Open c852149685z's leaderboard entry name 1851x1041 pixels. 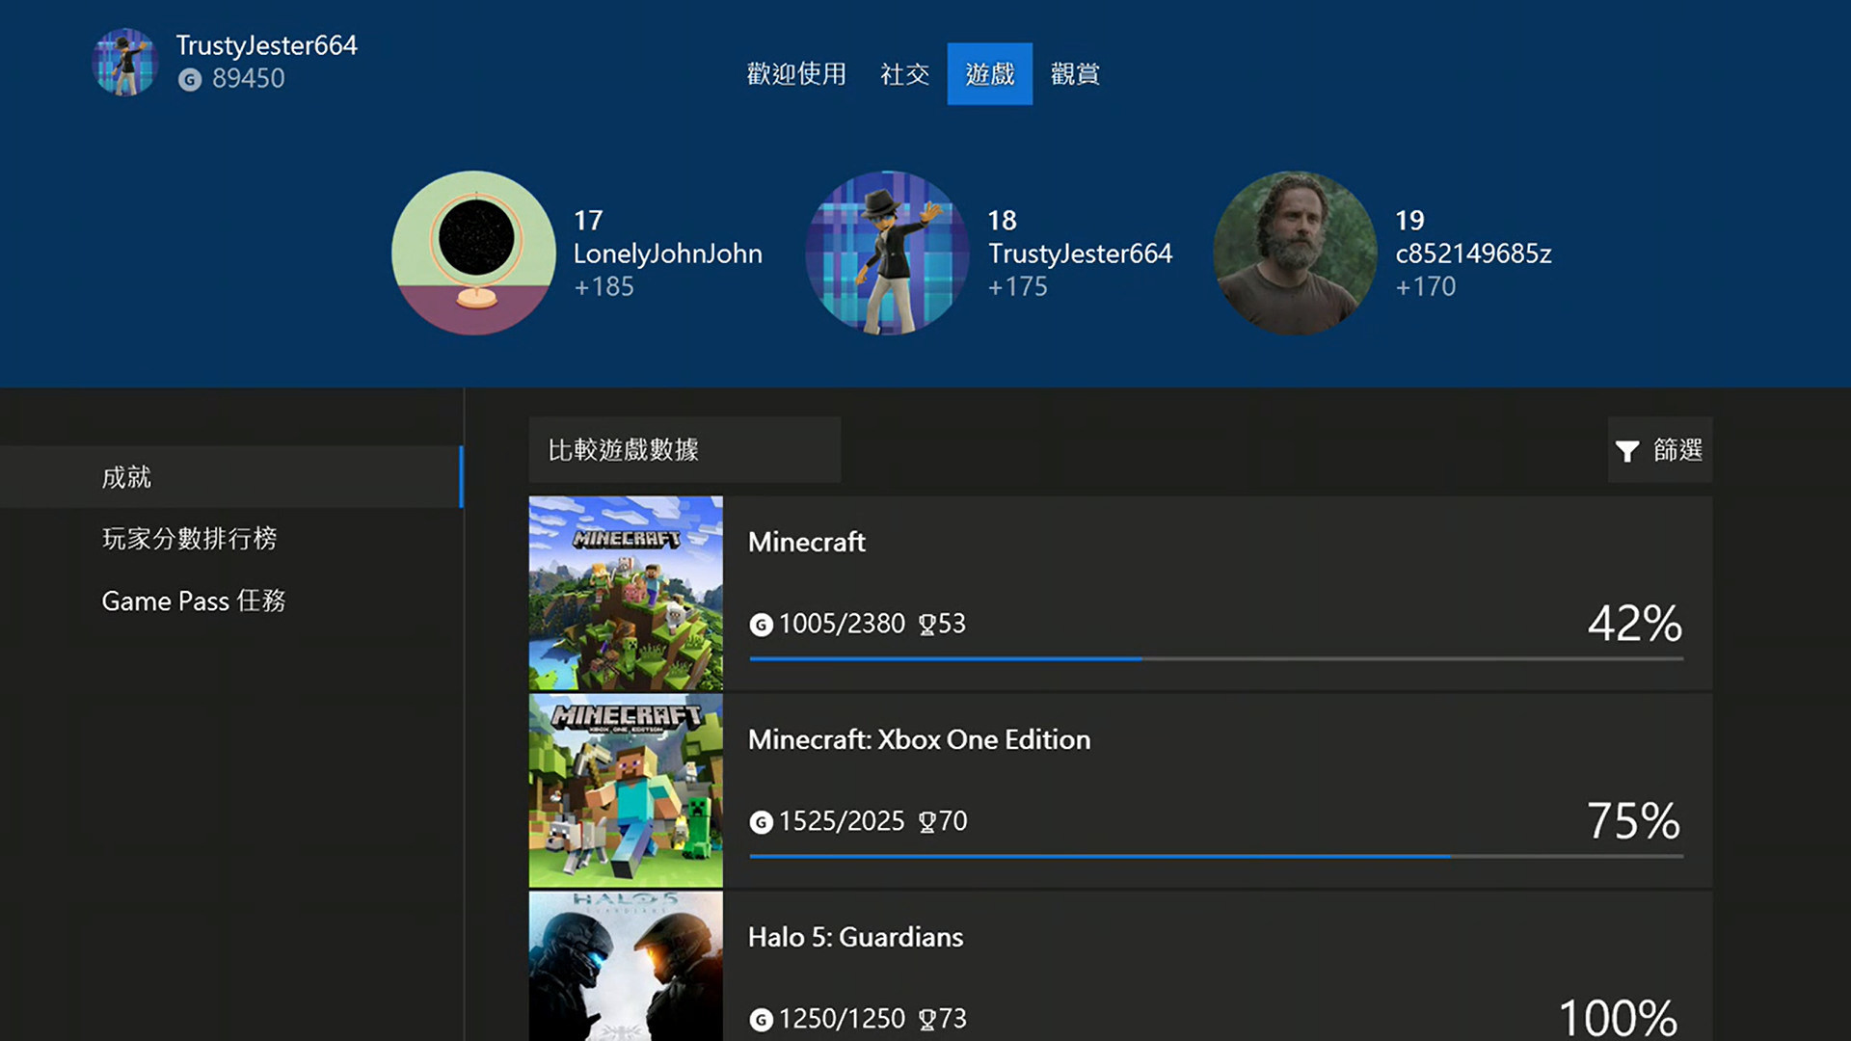1473,254
